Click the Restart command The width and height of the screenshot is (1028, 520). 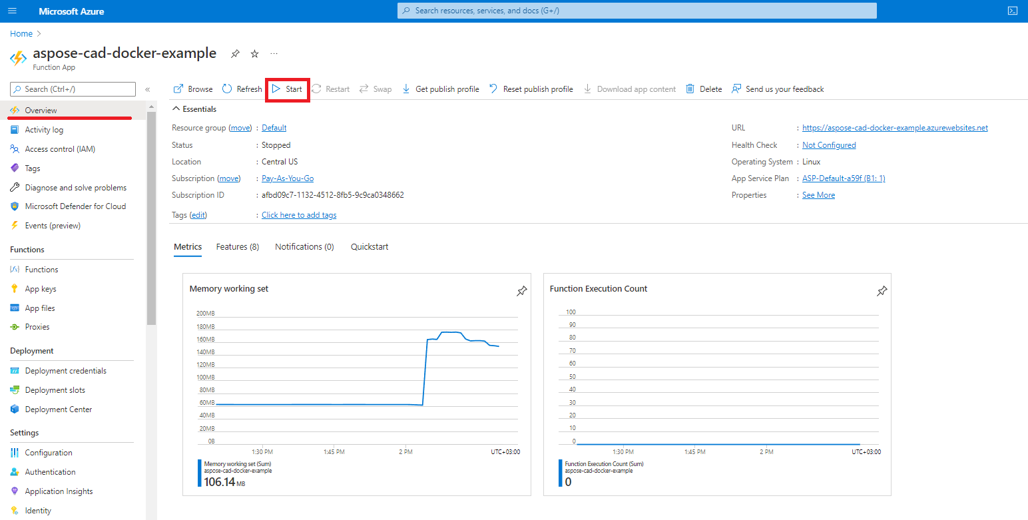(x=330, y=89)
